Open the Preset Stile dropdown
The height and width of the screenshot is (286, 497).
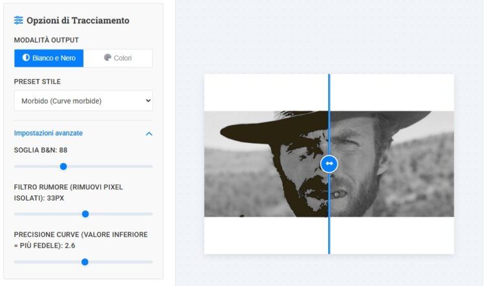coord(83,101)
